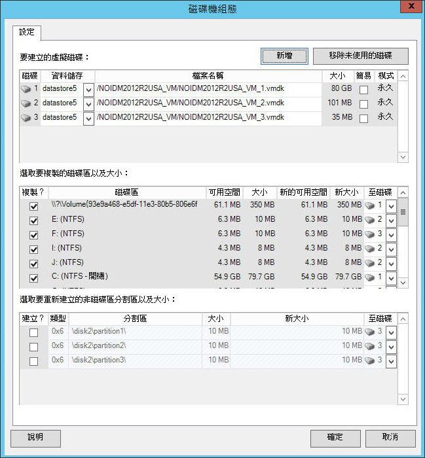The image size is (425, 458).
Task: Click disk 1 icon in virtual disk list
Action: [26, 88]
